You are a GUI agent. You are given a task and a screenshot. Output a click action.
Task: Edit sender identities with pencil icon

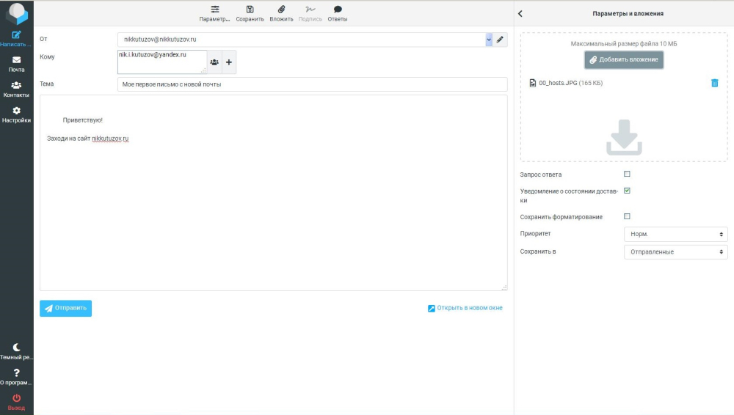coord(500,40)
